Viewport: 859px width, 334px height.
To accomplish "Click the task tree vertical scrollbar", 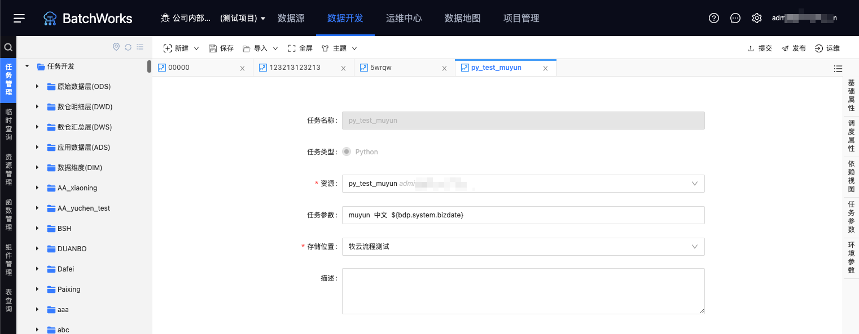I will pos(149,66).
